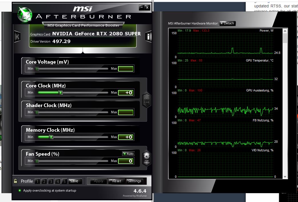Toggle fan speed Auto mode
This screenshot has height=202, width=298.
tap(128, 154)
